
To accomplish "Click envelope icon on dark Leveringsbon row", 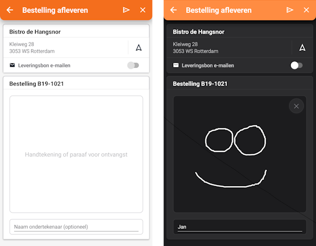I will point(176,65).
